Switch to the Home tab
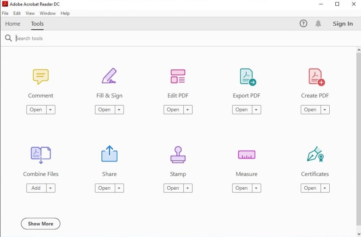The height and width of the screenshot is (237, 361). pos(13,24)
